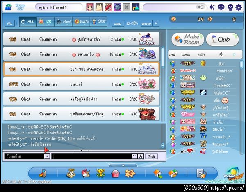The height and width of the screenshot is (192, 246).
Task: Select the pink-haired character icon
Action: pos(90,7)
